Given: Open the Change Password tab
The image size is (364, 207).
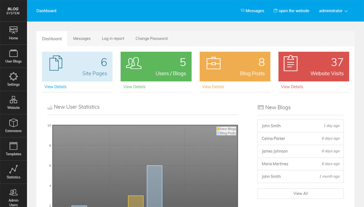Looking at the screenshot, I should [151, 39].
